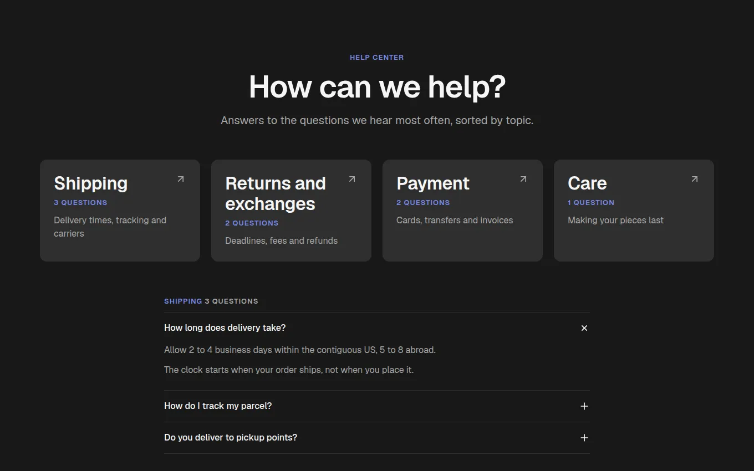The height and width of the screenshot is (471, 754).
Task: Click the arrow icon on Care card
Action: pyautogui.click(x=695, y=179)
